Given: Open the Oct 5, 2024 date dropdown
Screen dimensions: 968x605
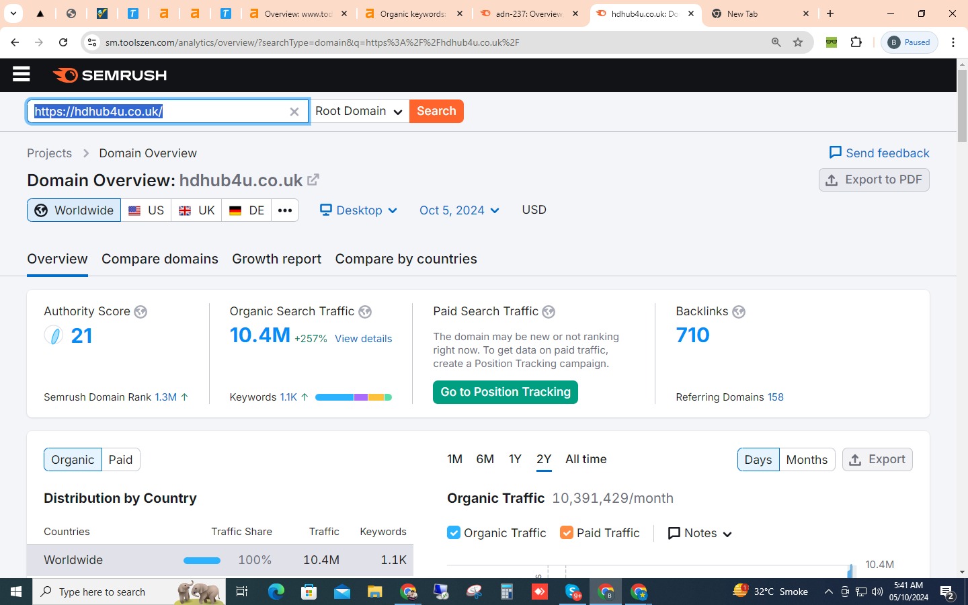Looking at the screenshot, I should (x=459, y=210).
